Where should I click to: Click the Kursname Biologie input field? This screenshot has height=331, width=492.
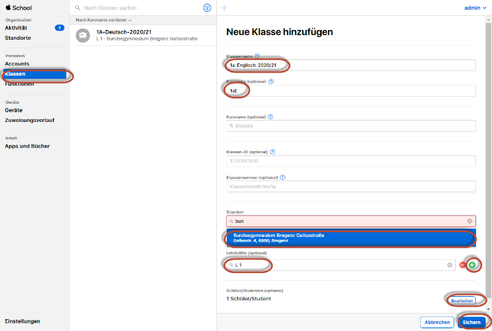tap(351, 126)
